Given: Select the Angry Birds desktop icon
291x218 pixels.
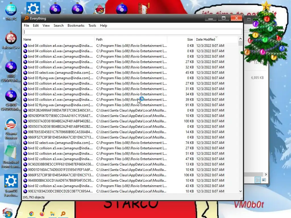Looking at the screenshot, I should pyautogui.click(x=100, y=9).
